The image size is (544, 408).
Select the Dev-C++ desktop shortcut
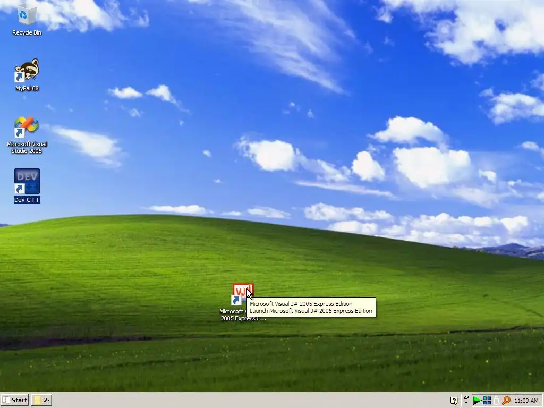click(27, 181)
